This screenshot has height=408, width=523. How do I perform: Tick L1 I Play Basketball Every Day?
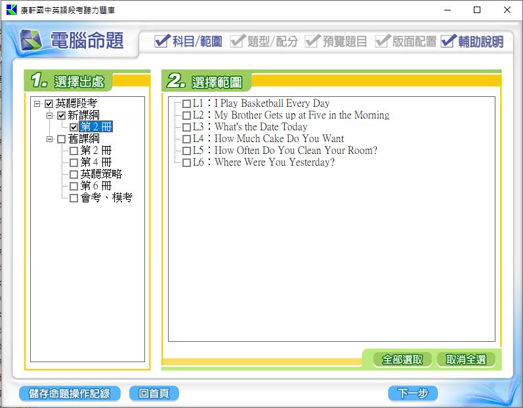point(187,103)
